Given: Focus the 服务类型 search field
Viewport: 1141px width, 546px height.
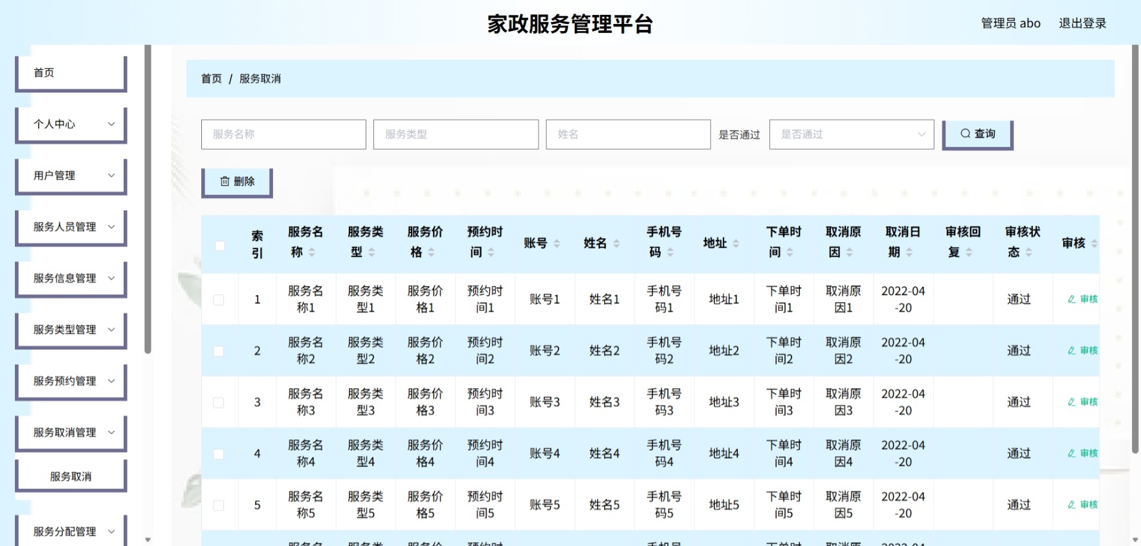Looking at the screenshot, I should 456,135.
